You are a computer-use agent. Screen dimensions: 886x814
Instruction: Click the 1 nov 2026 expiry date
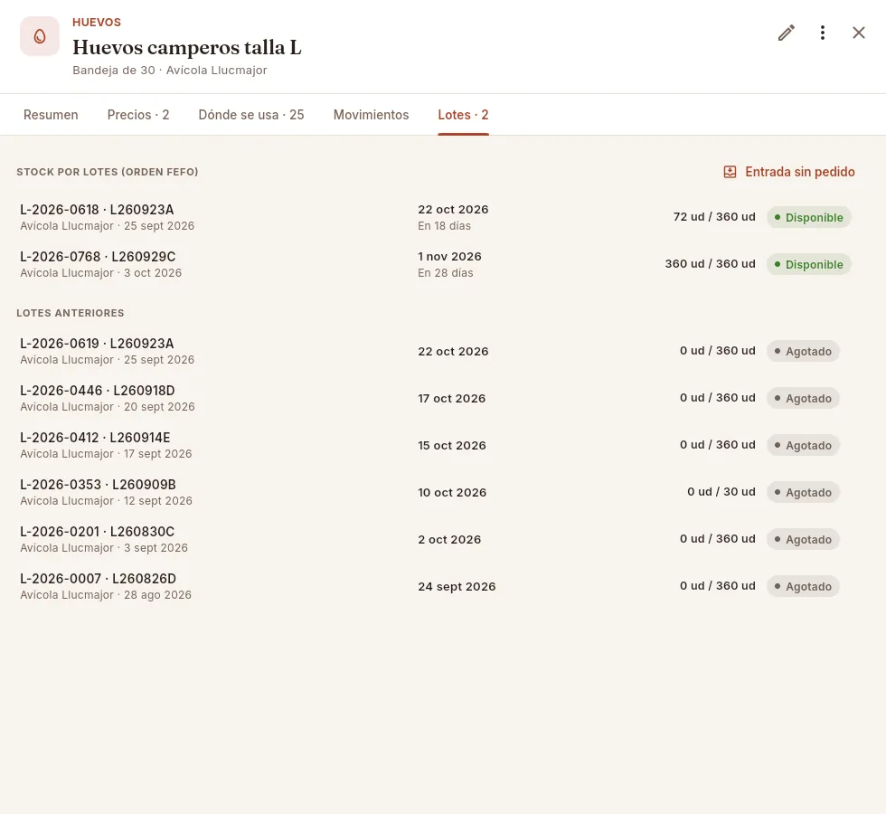[450, 256]
